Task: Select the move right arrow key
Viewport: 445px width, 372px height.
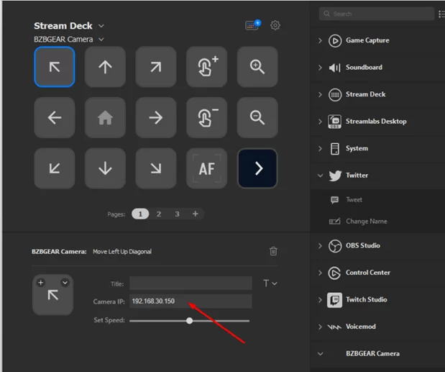Action: [156, 117]
